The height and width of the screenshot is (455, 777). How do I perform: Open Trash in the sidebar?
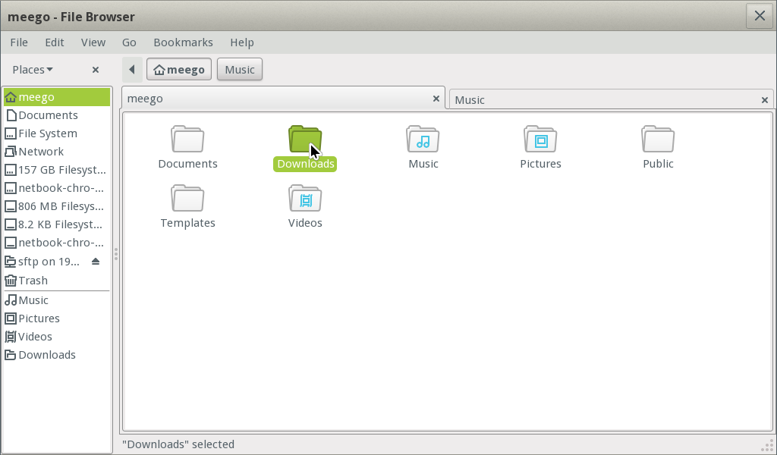(57, 281)
